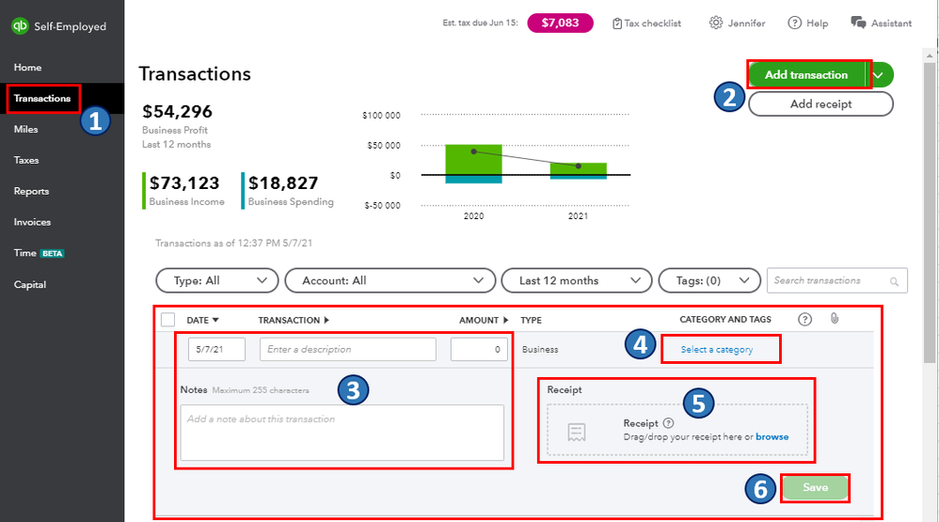Click the green Save button

(815, 488)
